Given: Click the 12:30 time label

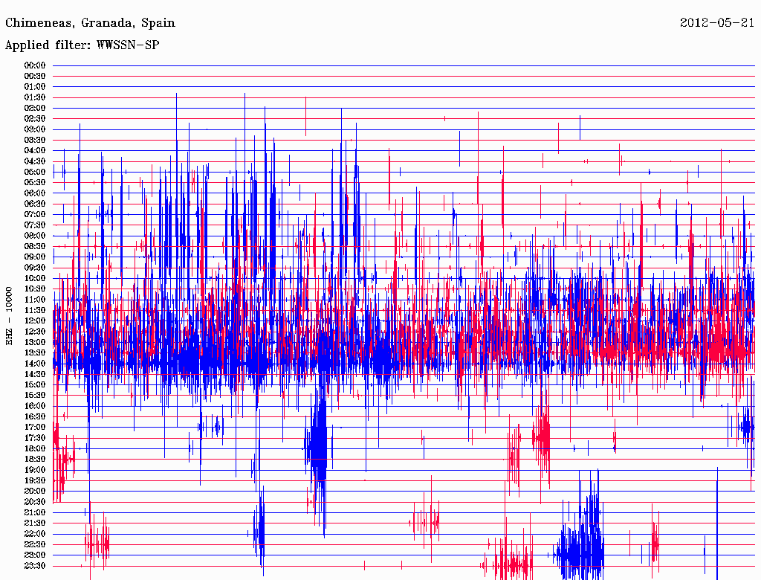Looking at the screenshot, I should click(35, 332).
